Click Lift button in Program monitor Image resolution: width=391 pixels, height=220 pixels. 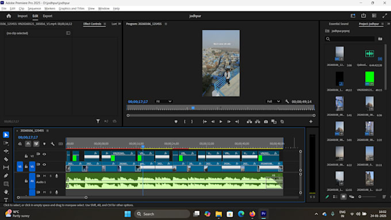click(249, 122)
